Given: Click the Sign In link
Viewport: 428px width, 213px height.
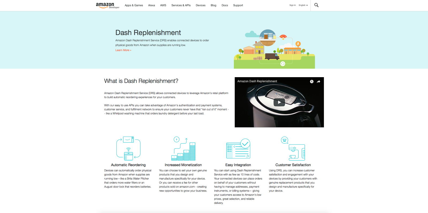Looking at the screenshot, I should tap(293, 5).
